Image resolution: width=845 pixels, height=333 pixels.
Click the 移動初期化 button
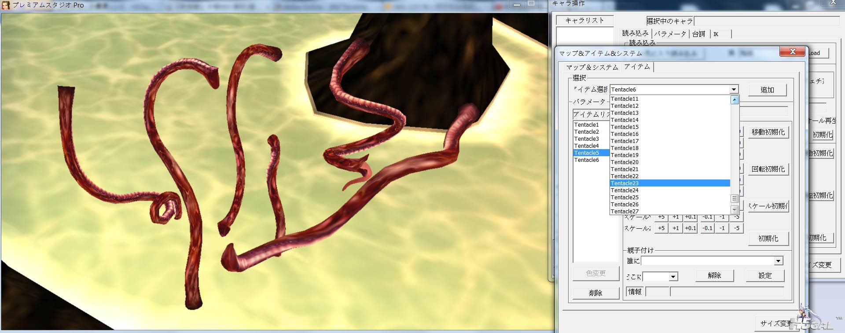[x=768, y=132]
